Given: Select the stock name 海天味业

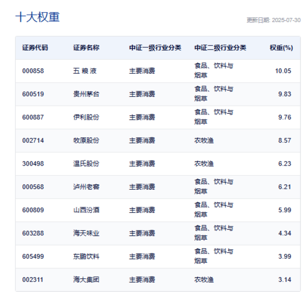Looking at the screenshot, I should (x=86, y=233).
